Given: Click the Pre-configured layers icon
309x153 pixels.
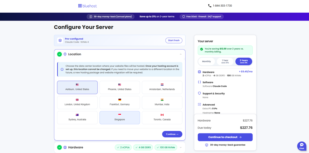Looking at the screenshot, I should click(60, 40).
